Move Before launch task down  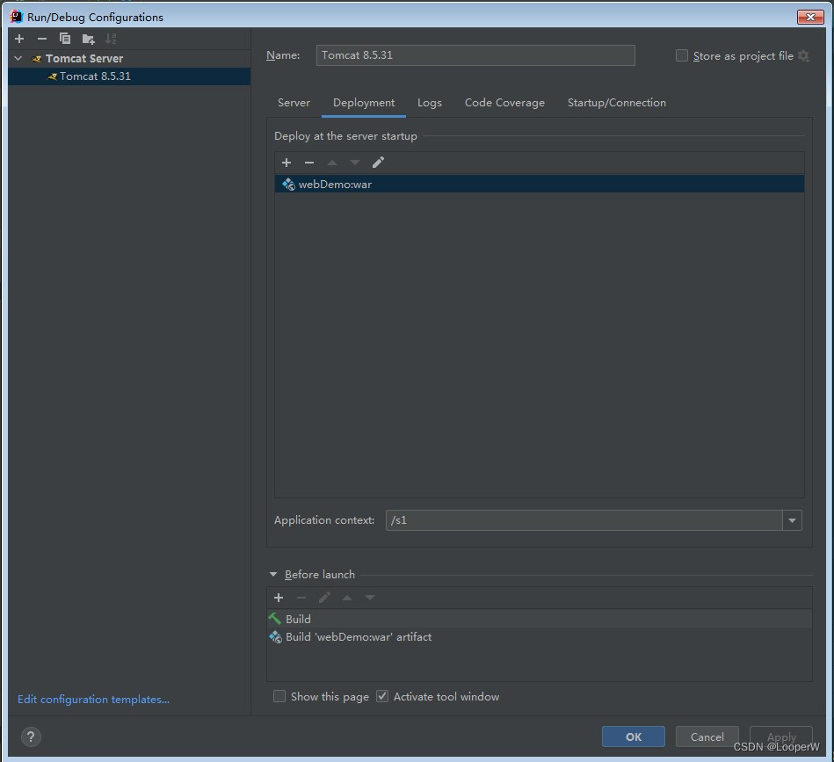pos(370,598)
